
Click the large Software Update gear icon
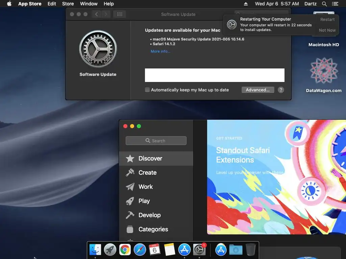pos(98,49)
